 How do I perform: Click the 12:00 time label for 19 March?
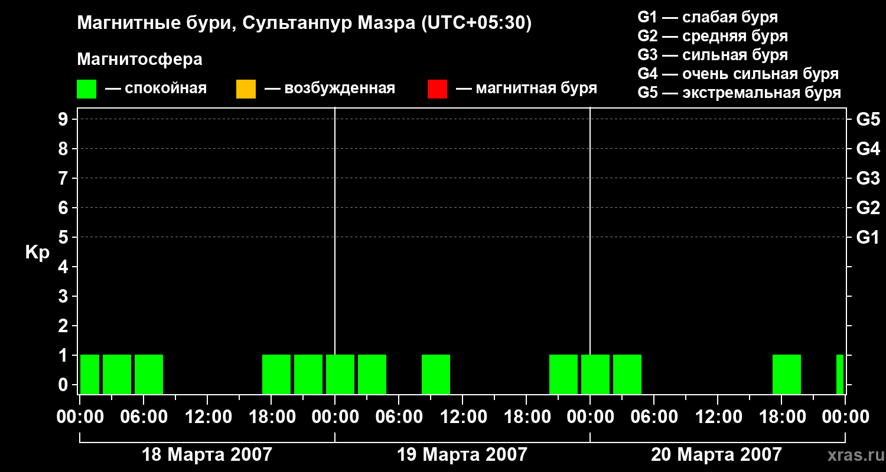pyautogui.click(x=462, y=417)
